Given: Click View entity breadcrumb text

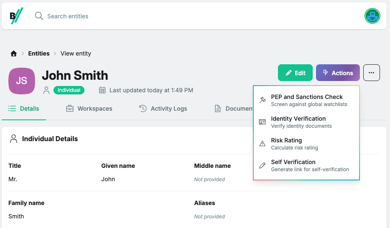Looking at the screenshot, I should (76, 53).
